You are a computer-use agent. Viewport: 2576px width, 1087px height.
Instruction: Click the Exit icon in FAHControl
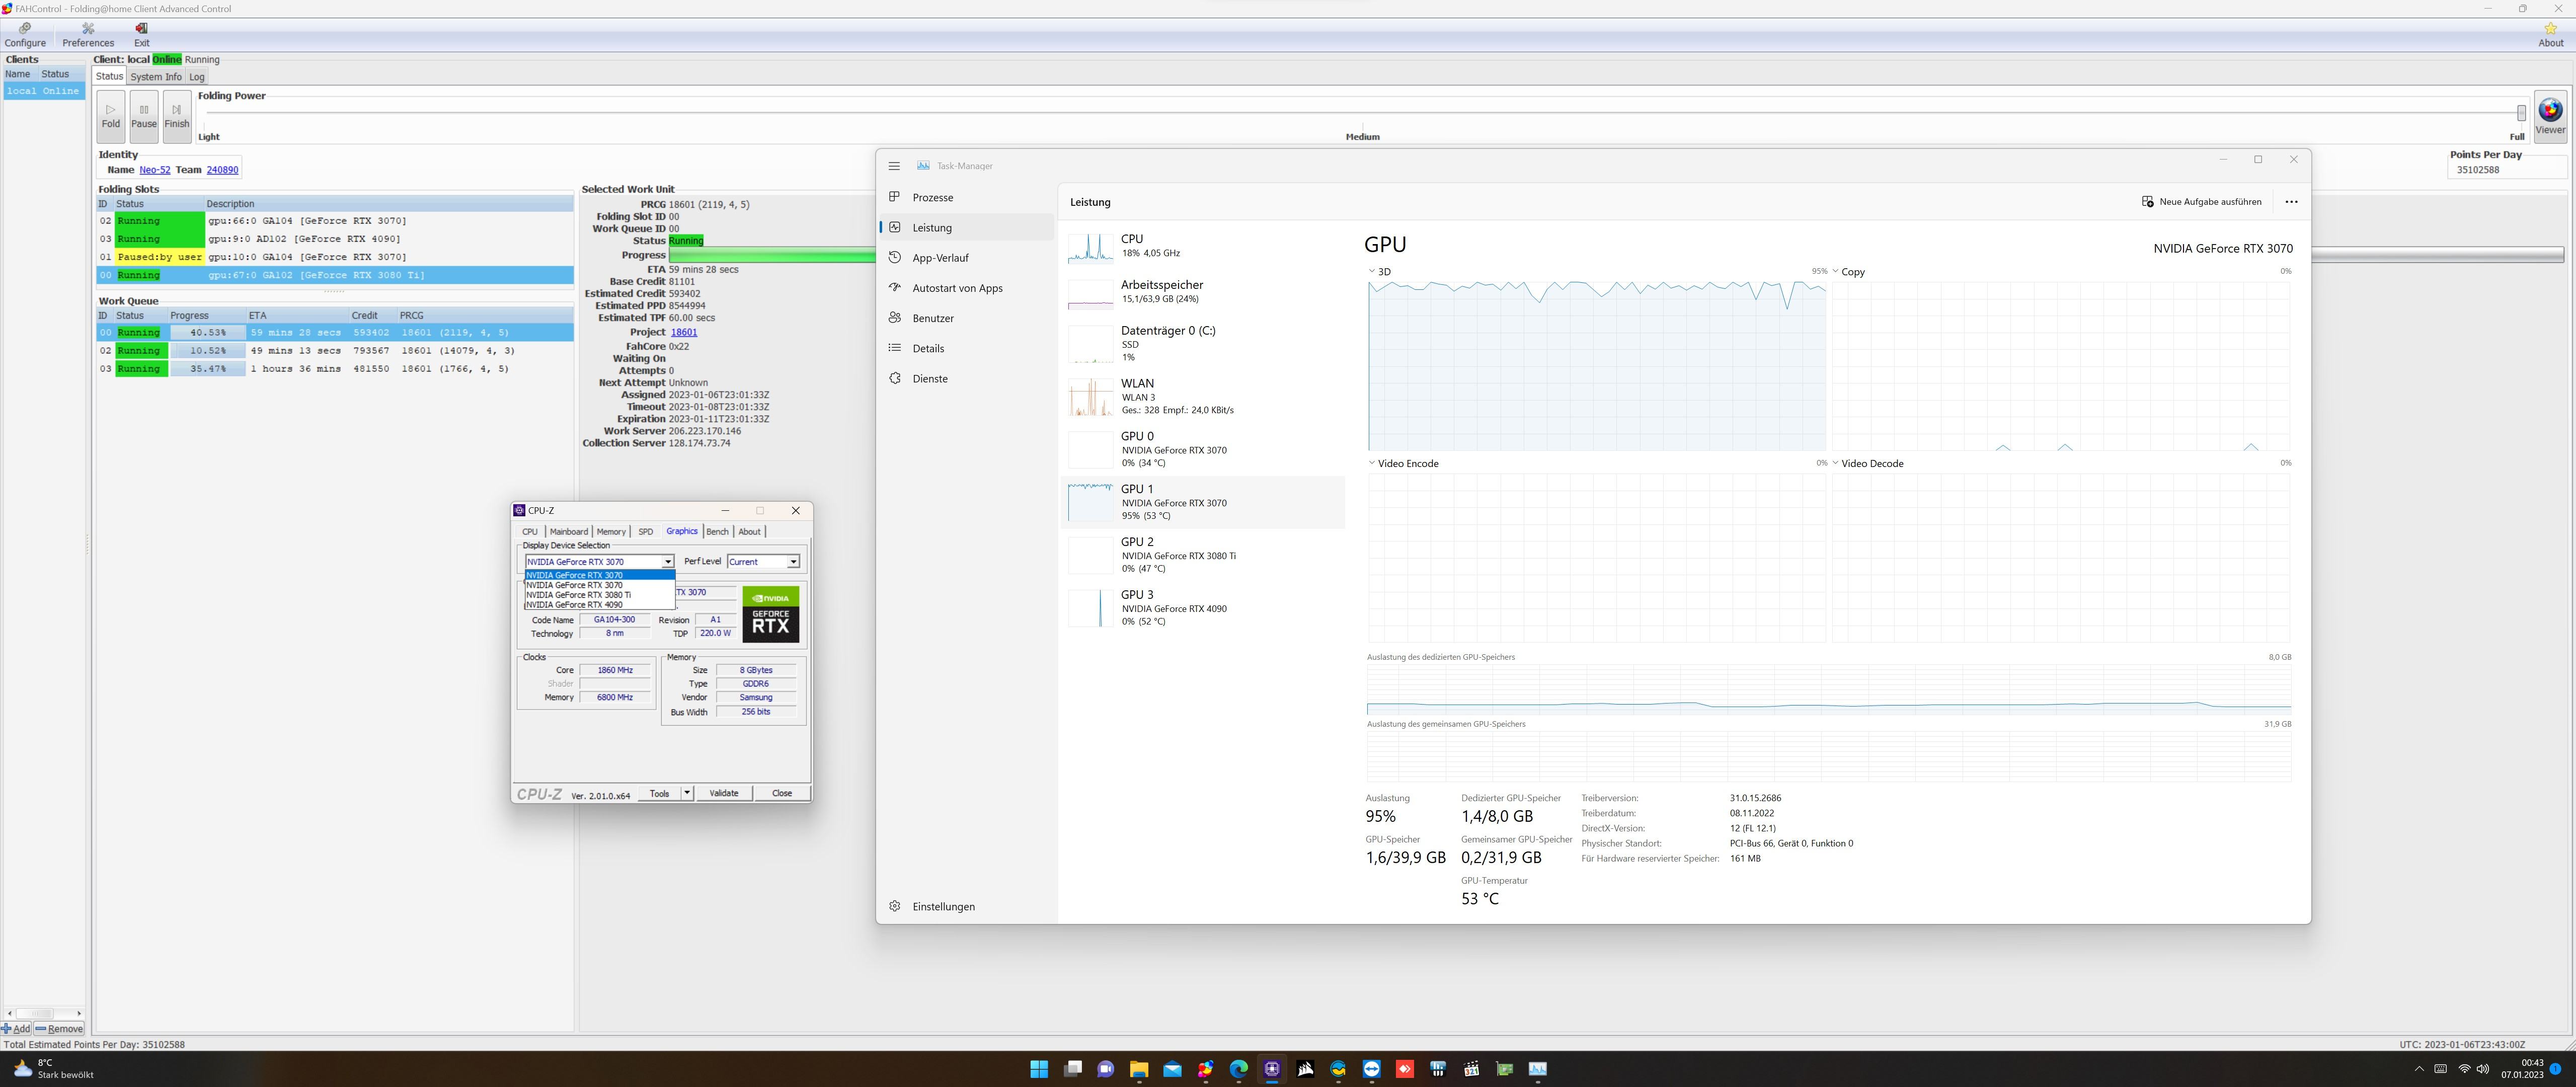[x=141, y=35]
